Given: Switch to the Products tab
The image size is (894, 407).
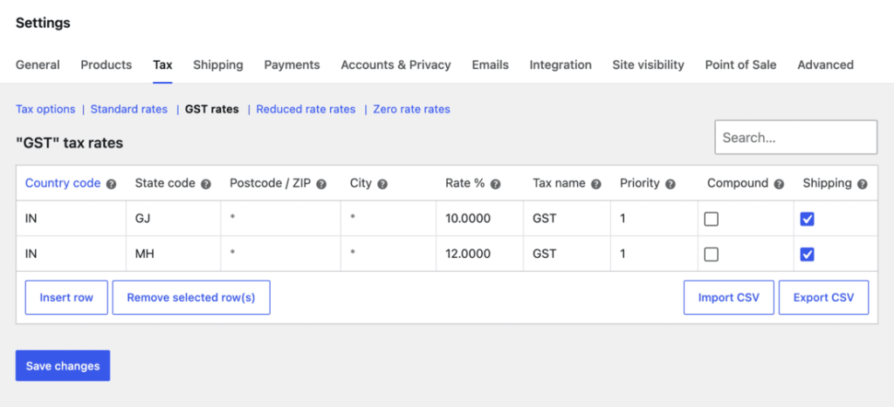Looking at the screenshot, I should (106, 64).
